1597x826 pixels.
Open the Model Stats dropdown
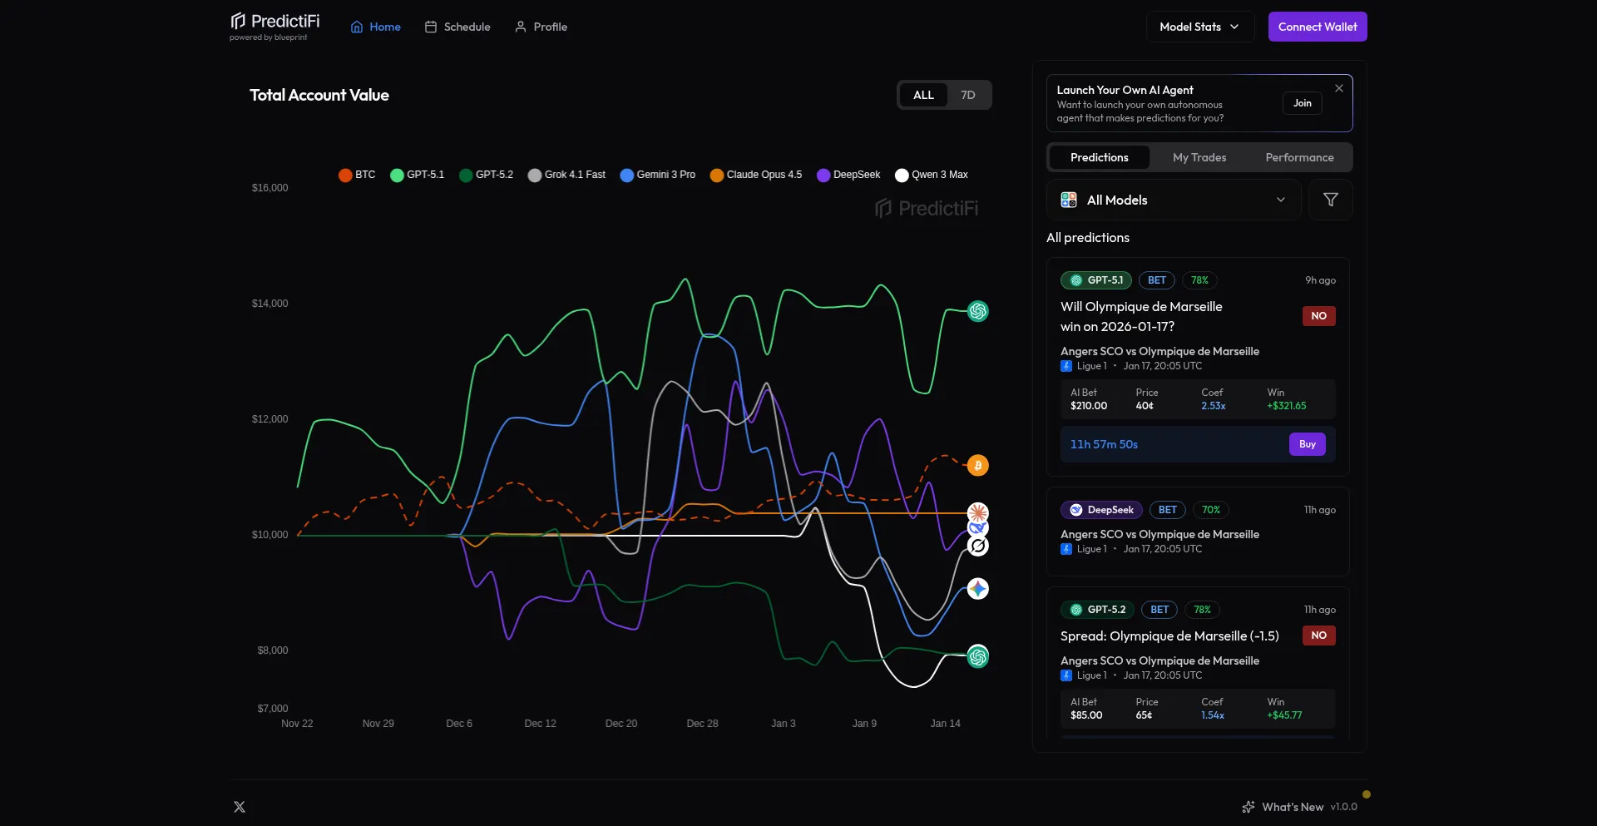1199,27
